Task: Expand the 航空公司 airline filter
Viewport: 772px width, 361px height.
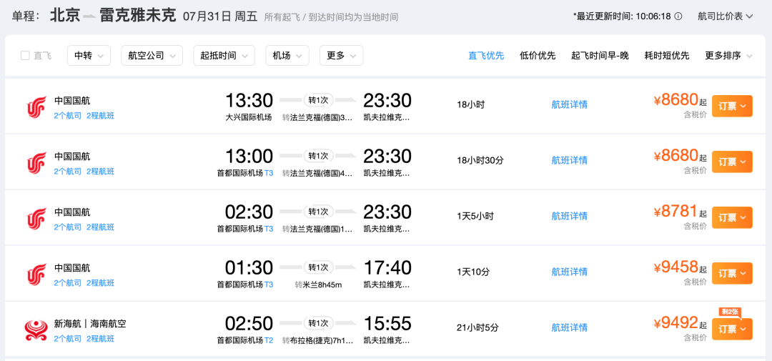Action: pos(152,56)
